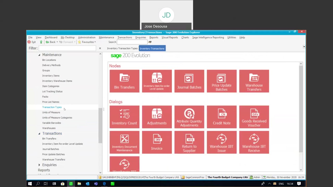Open the Reports tree section
The height and width of the screenshot is (187, 333).
[x=44, y=170]
